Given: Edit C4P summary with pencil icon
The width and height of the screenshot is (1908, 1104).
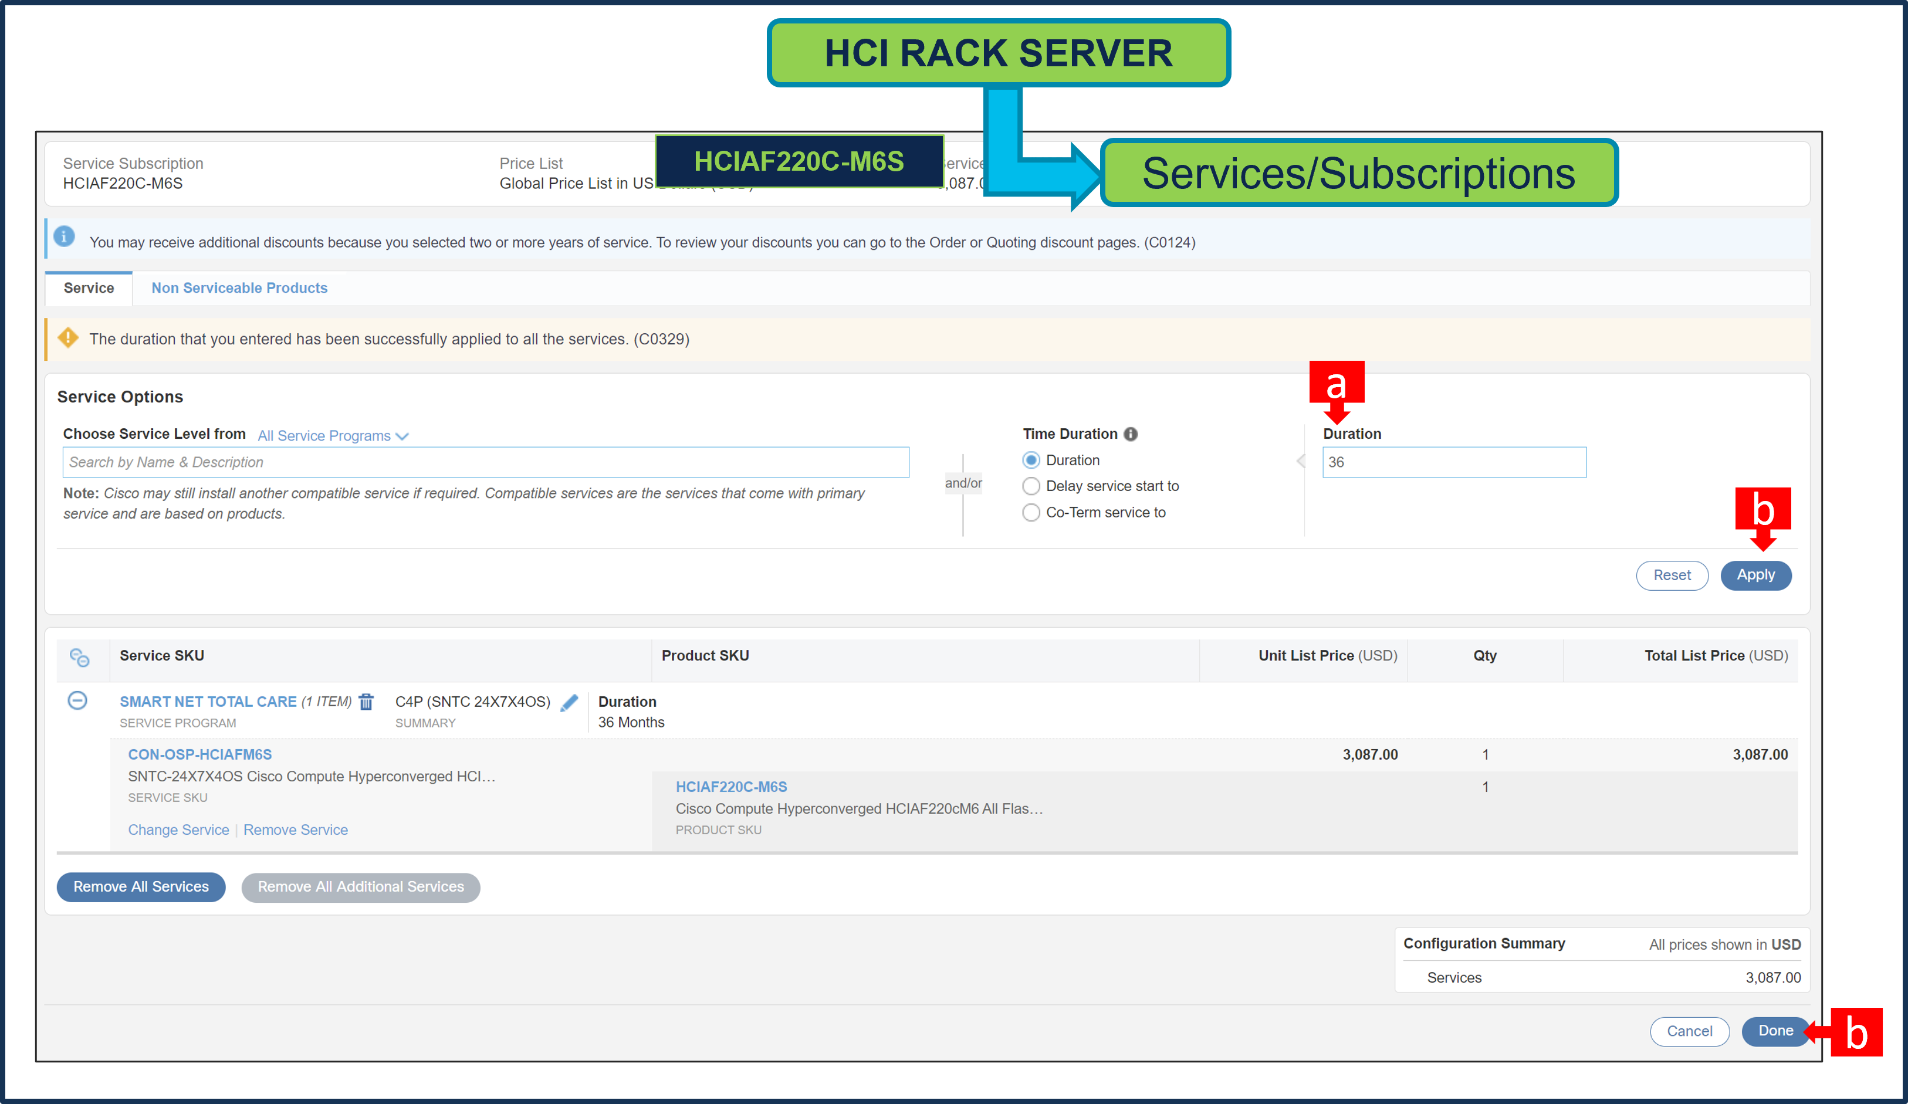Looking at the screenshot, I should click(569, 702).
